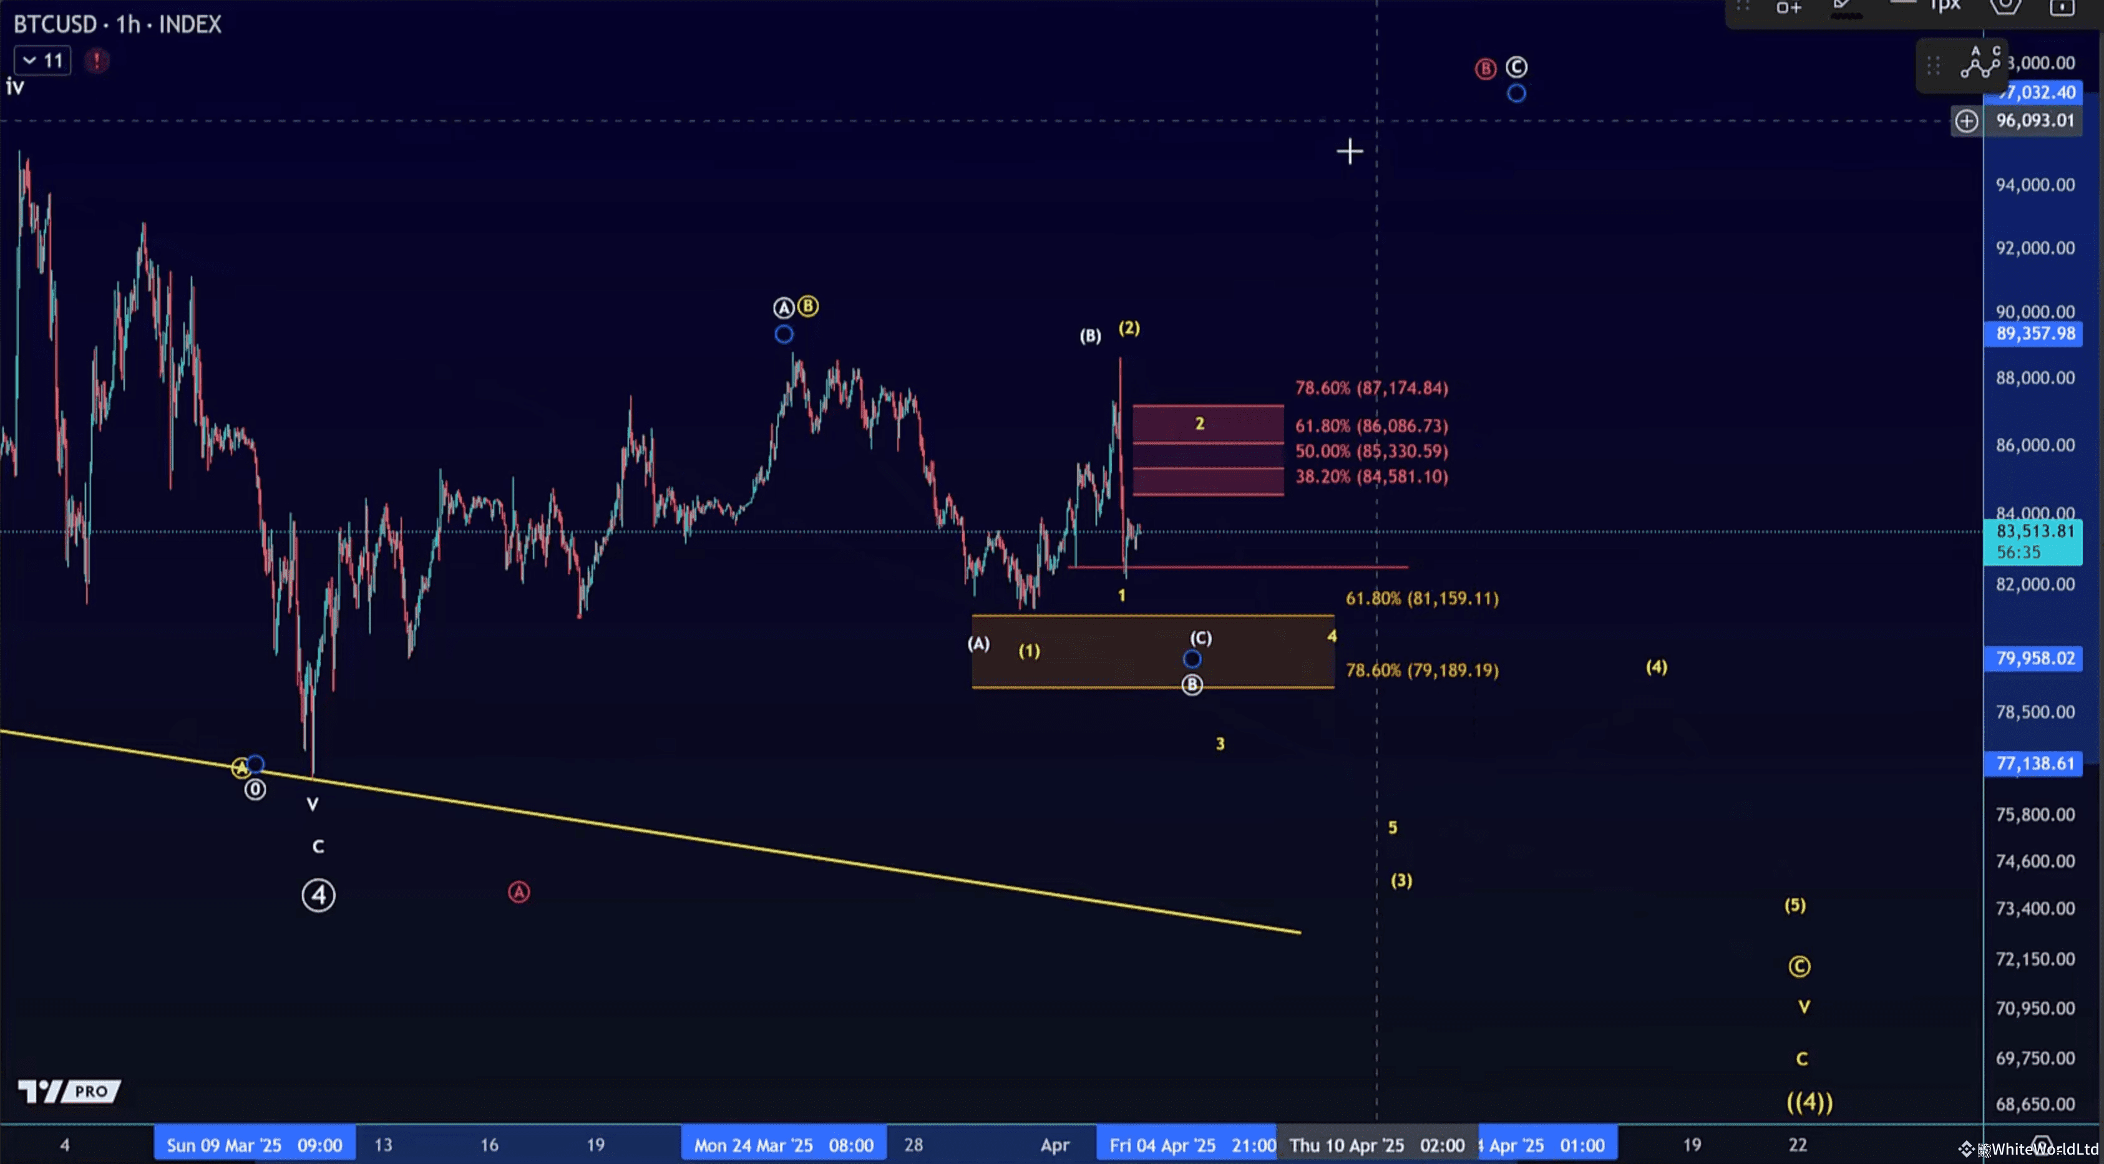Select the yellow 5 wave label
The height and width of the screenshot is (1164, 2104).
[x=1393, y=828]
